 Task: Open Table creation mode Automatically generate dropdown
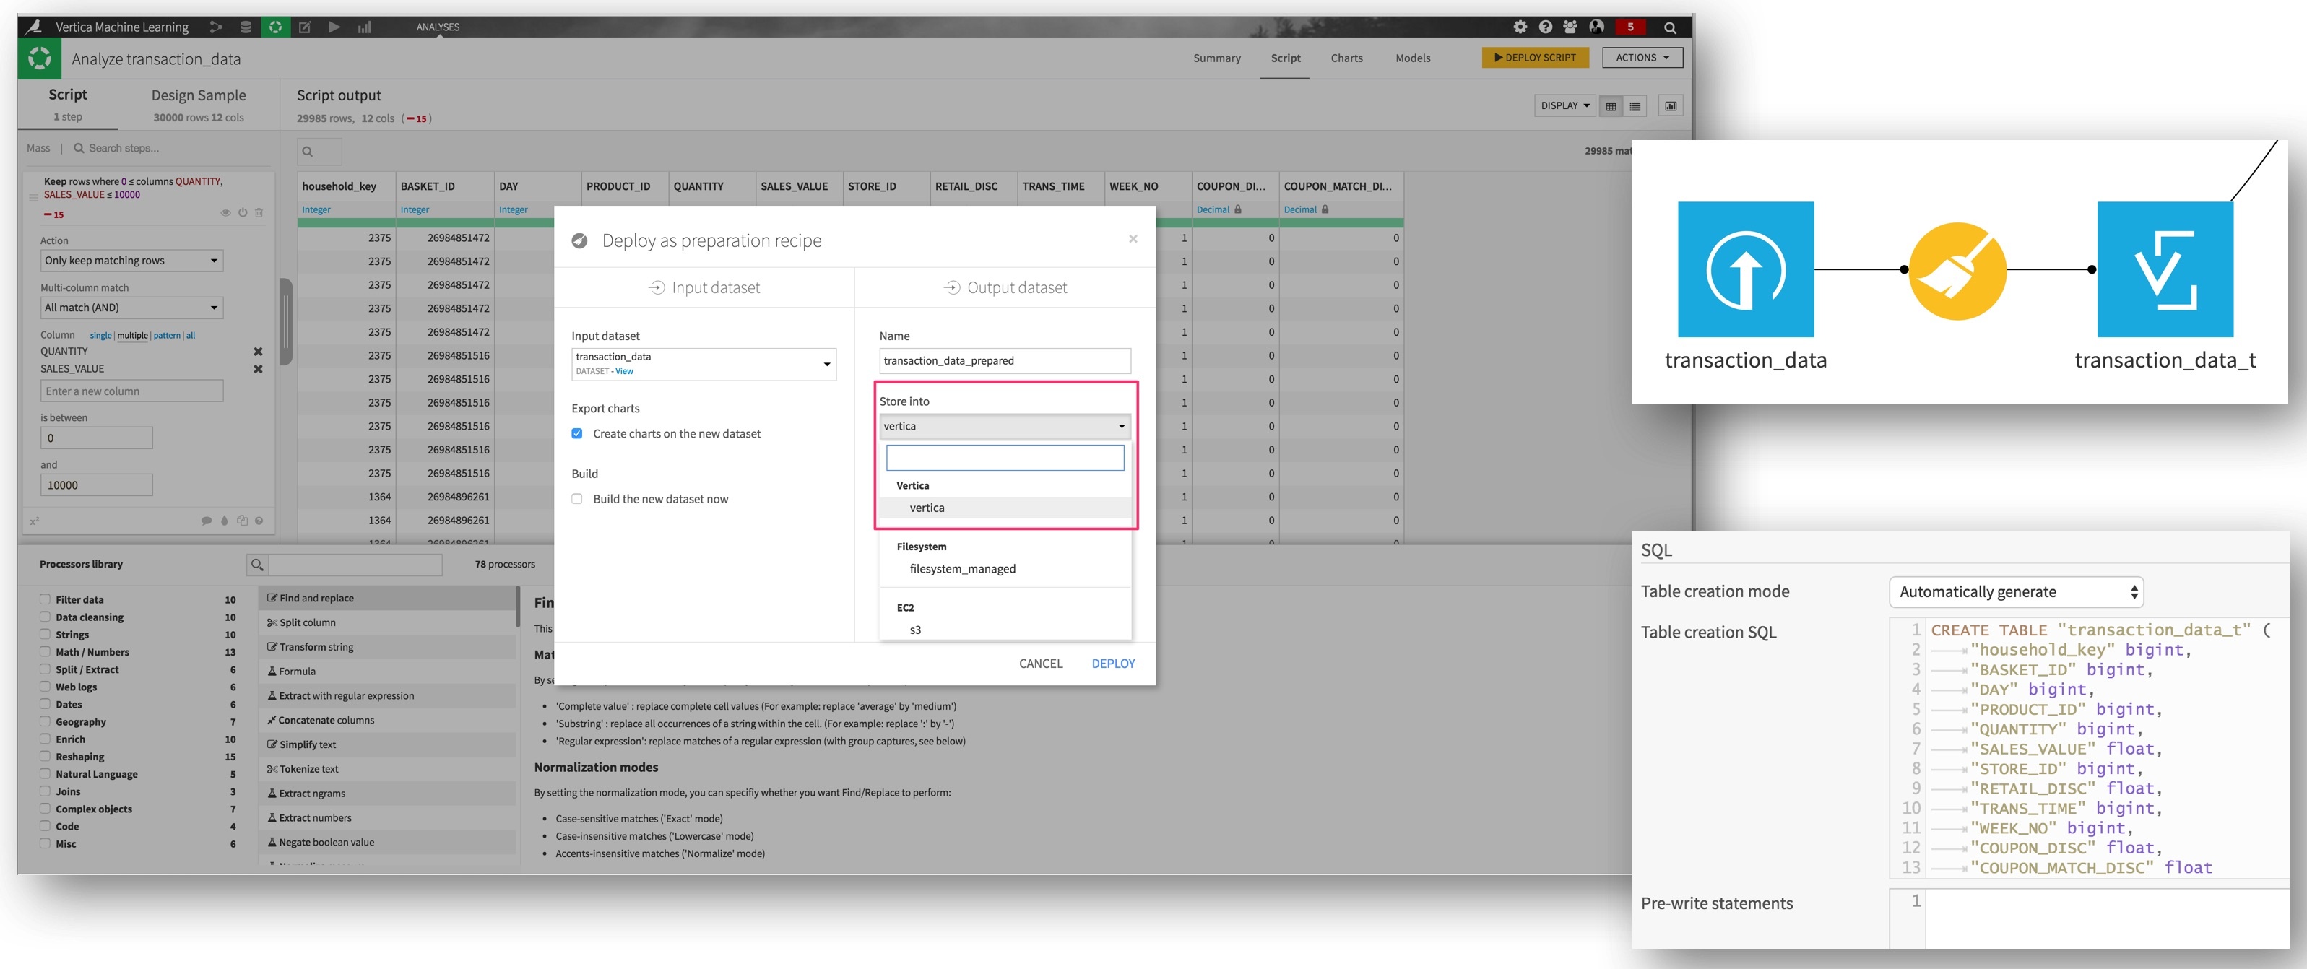tap(2016, 592)
